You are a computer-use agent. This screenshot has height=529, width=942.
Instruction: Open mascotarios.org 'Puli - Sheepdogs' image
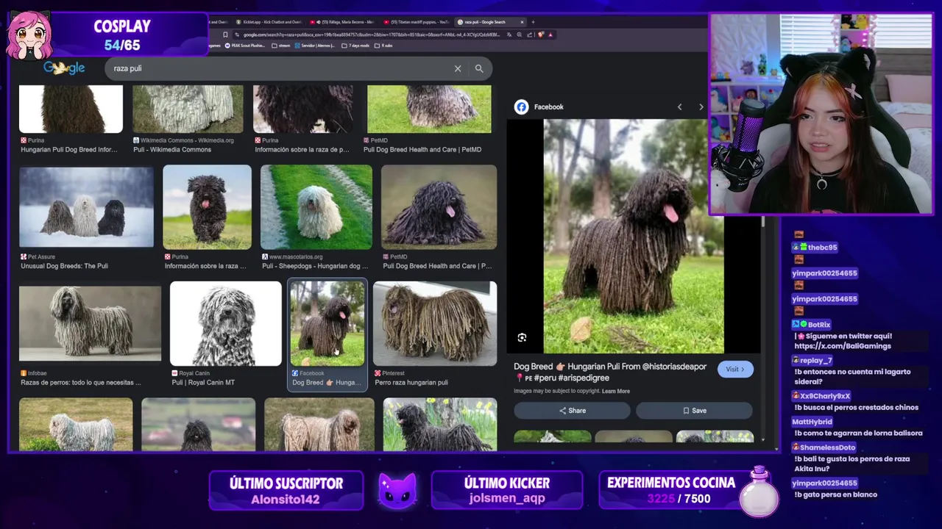(316, 206)
